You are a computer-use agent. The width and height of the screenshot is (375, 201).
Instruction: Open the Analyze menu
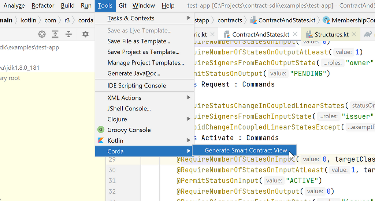(x=14, y=5)
